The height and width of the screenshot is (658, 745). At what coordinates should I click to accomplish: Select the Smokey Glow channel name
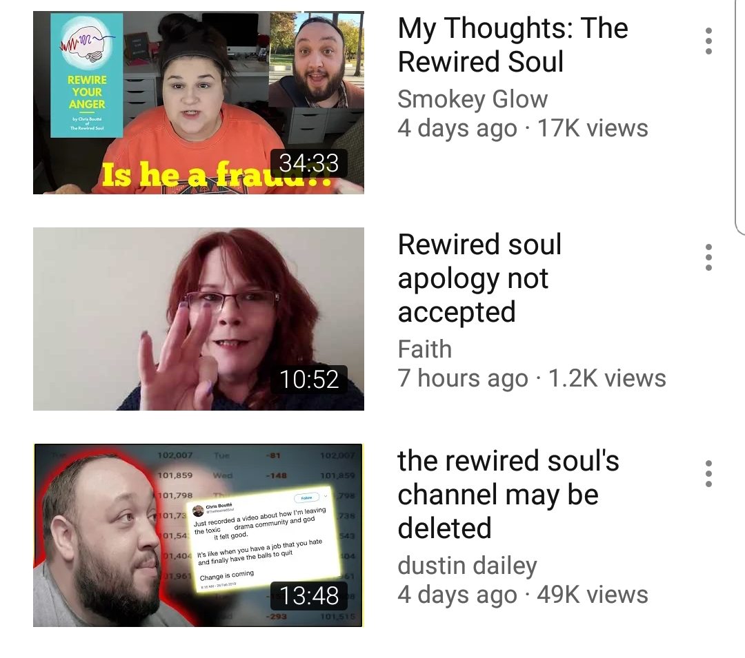pos(473,99)
